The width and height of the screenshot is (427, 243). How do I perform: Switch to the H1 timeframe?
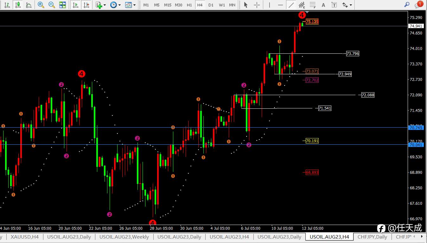point(189,5)
